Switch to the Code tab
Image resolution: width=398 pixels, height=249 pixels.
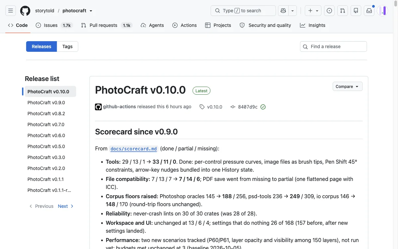(x=18, y=25)
